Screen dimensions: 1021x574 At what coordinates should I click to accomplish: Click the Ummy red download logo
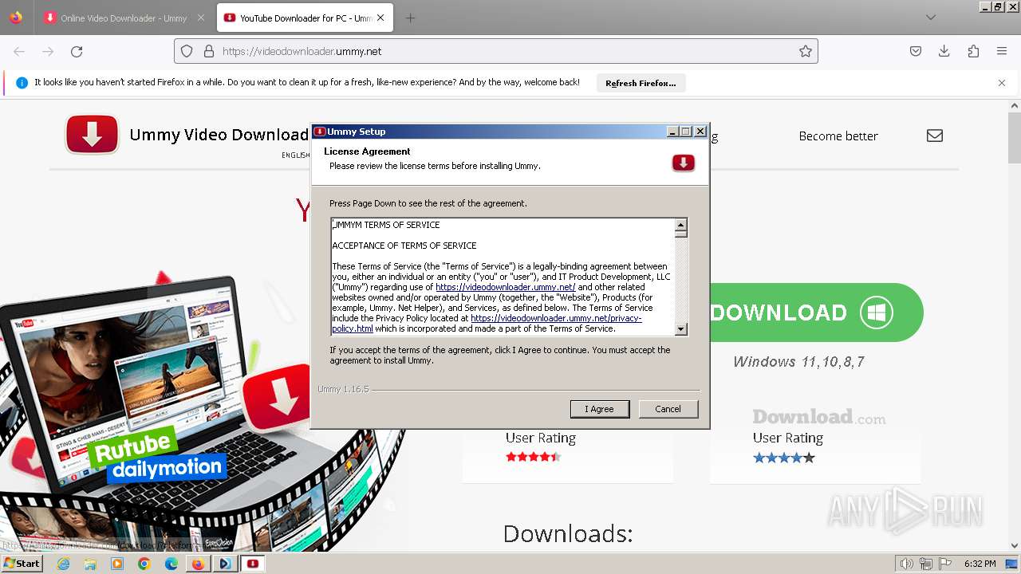click(x=93, y=135)
